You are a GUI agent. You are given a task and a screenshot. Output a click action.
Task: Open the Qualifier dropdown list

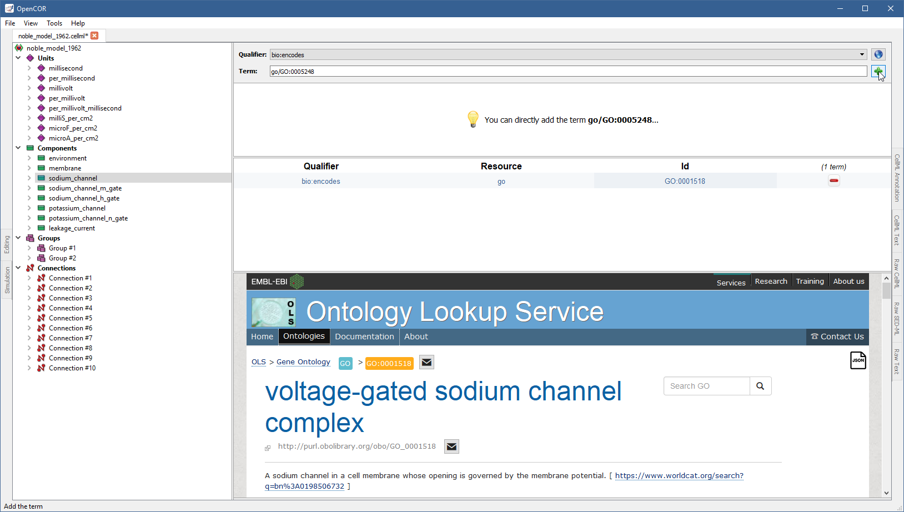click(862, 54)
